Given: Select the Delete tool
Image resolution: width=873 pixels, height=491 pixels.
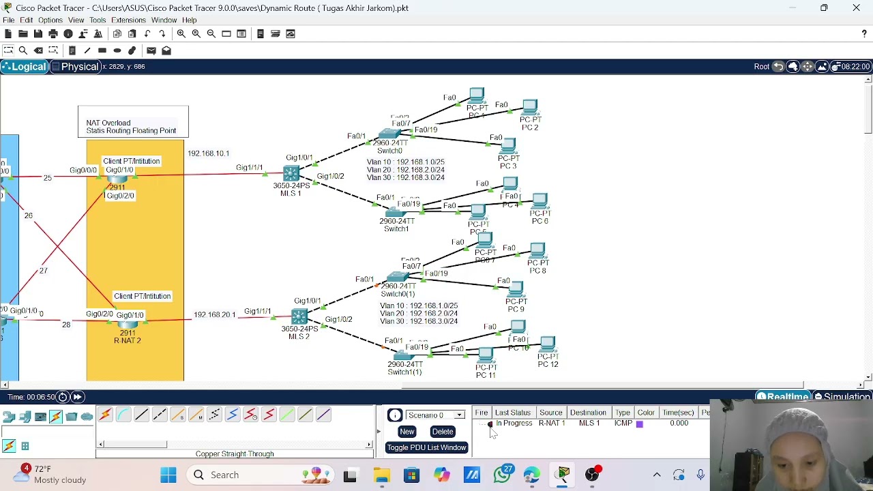Looking at the screenshot, I should (x=38, y=50).
